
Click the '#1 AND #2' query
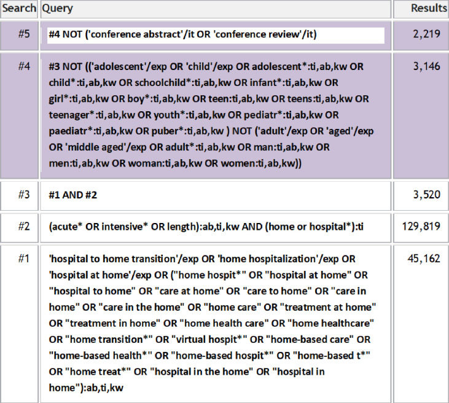pyautogui.click(x=72, y=195)
